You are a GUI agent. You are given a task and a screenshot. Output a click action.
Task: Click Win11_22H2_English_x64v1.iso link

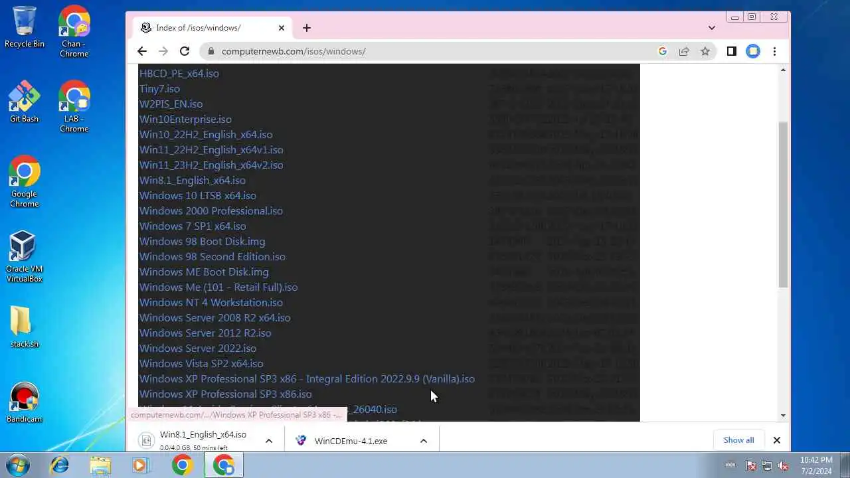coord(211,149)
